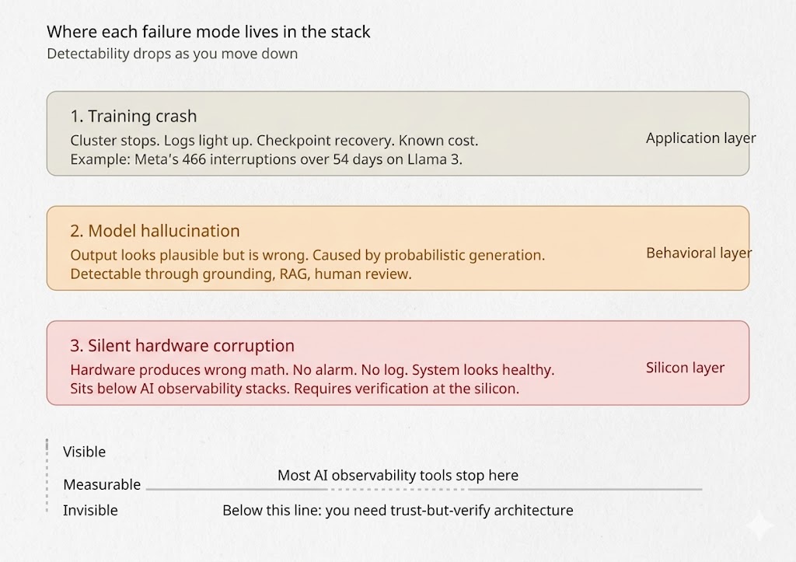Click the "Invisible" scale label
This screenshot has height=562, width=796.
click(x=90, y=511)
